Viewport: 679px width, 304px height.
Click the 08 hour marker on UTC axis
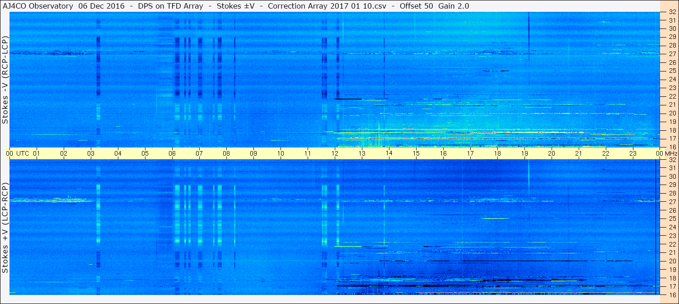click(226, 153)
